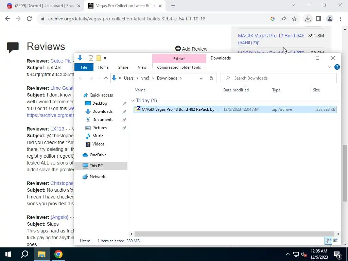Open Chrome from the taskbar
The image size is (348, 261).
58,254
